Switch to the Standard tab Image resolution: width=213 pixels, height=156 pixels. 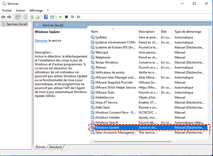[55, 147]
